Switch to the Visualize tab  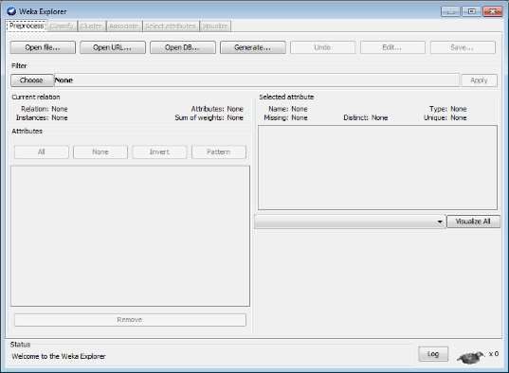coord(215,26)
